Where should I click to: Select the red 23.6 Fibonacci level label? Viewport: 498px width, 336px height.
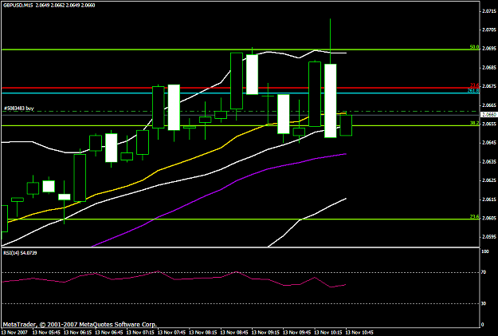pyautogui.click(x=474, y=85)
